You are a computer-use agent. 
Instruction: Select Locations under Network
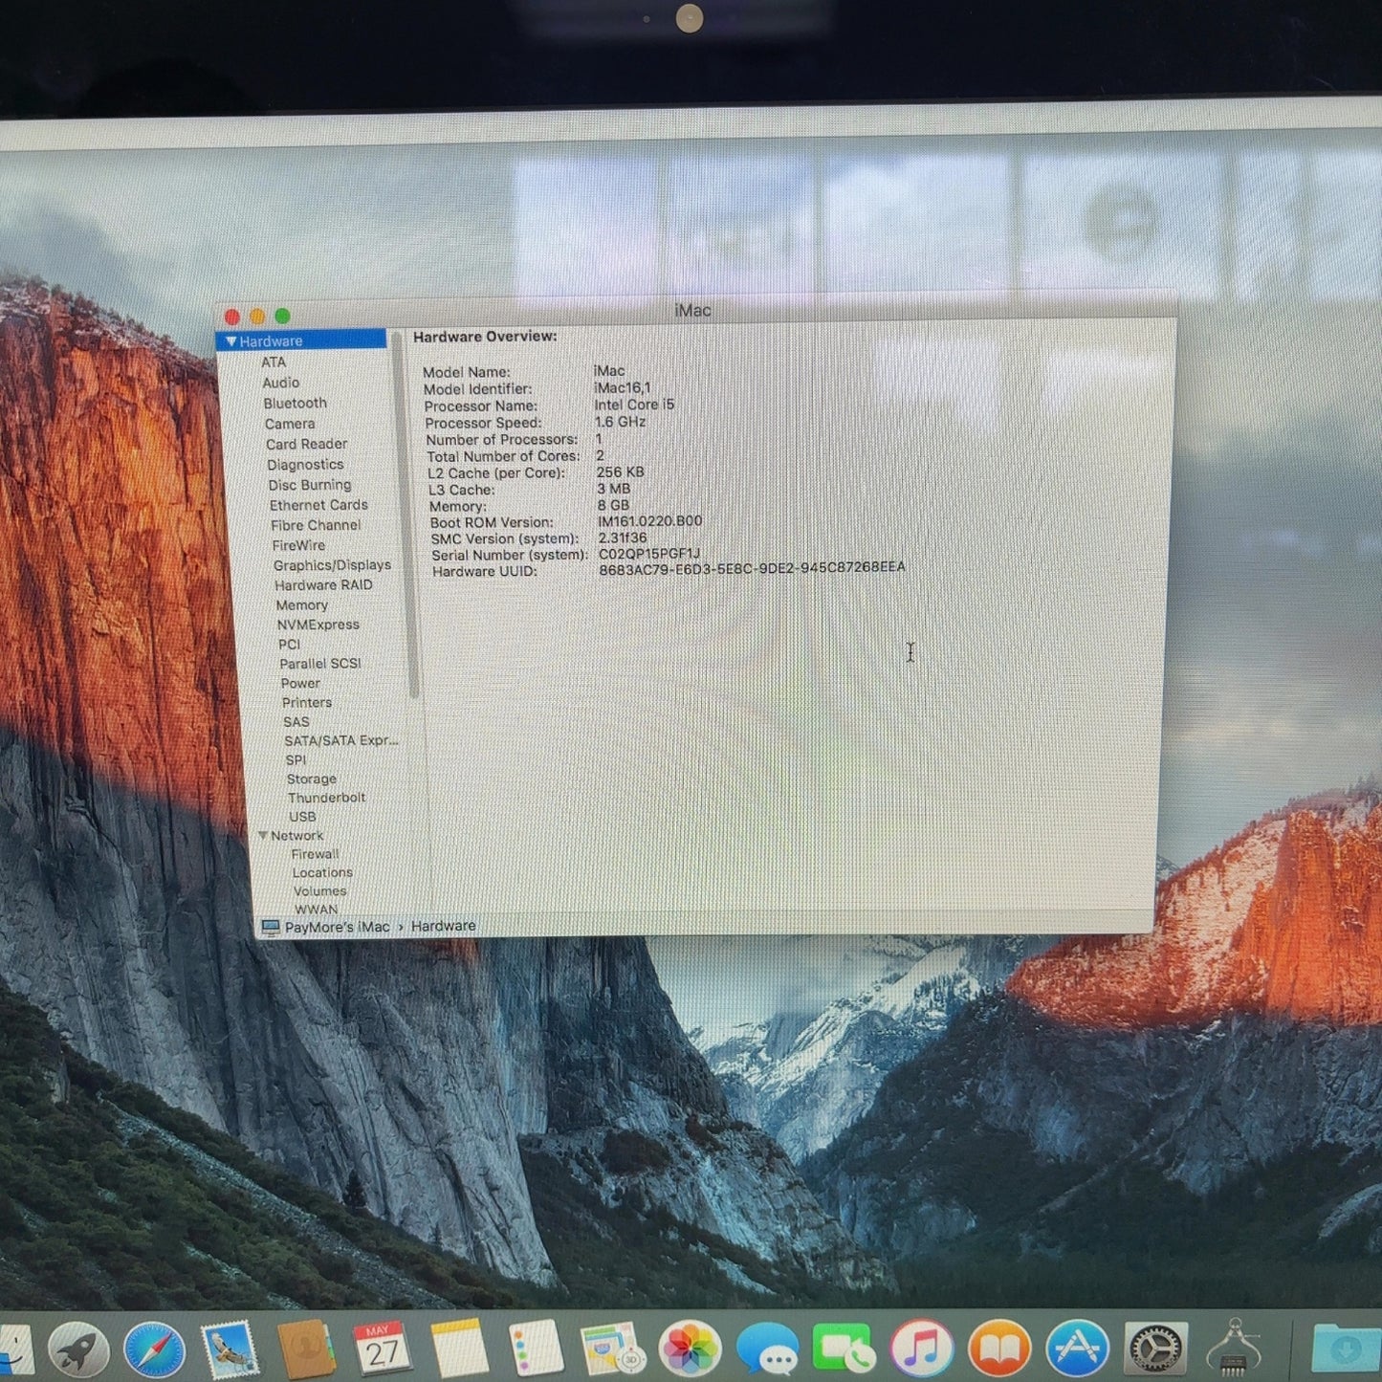click(x=322, y=872)
